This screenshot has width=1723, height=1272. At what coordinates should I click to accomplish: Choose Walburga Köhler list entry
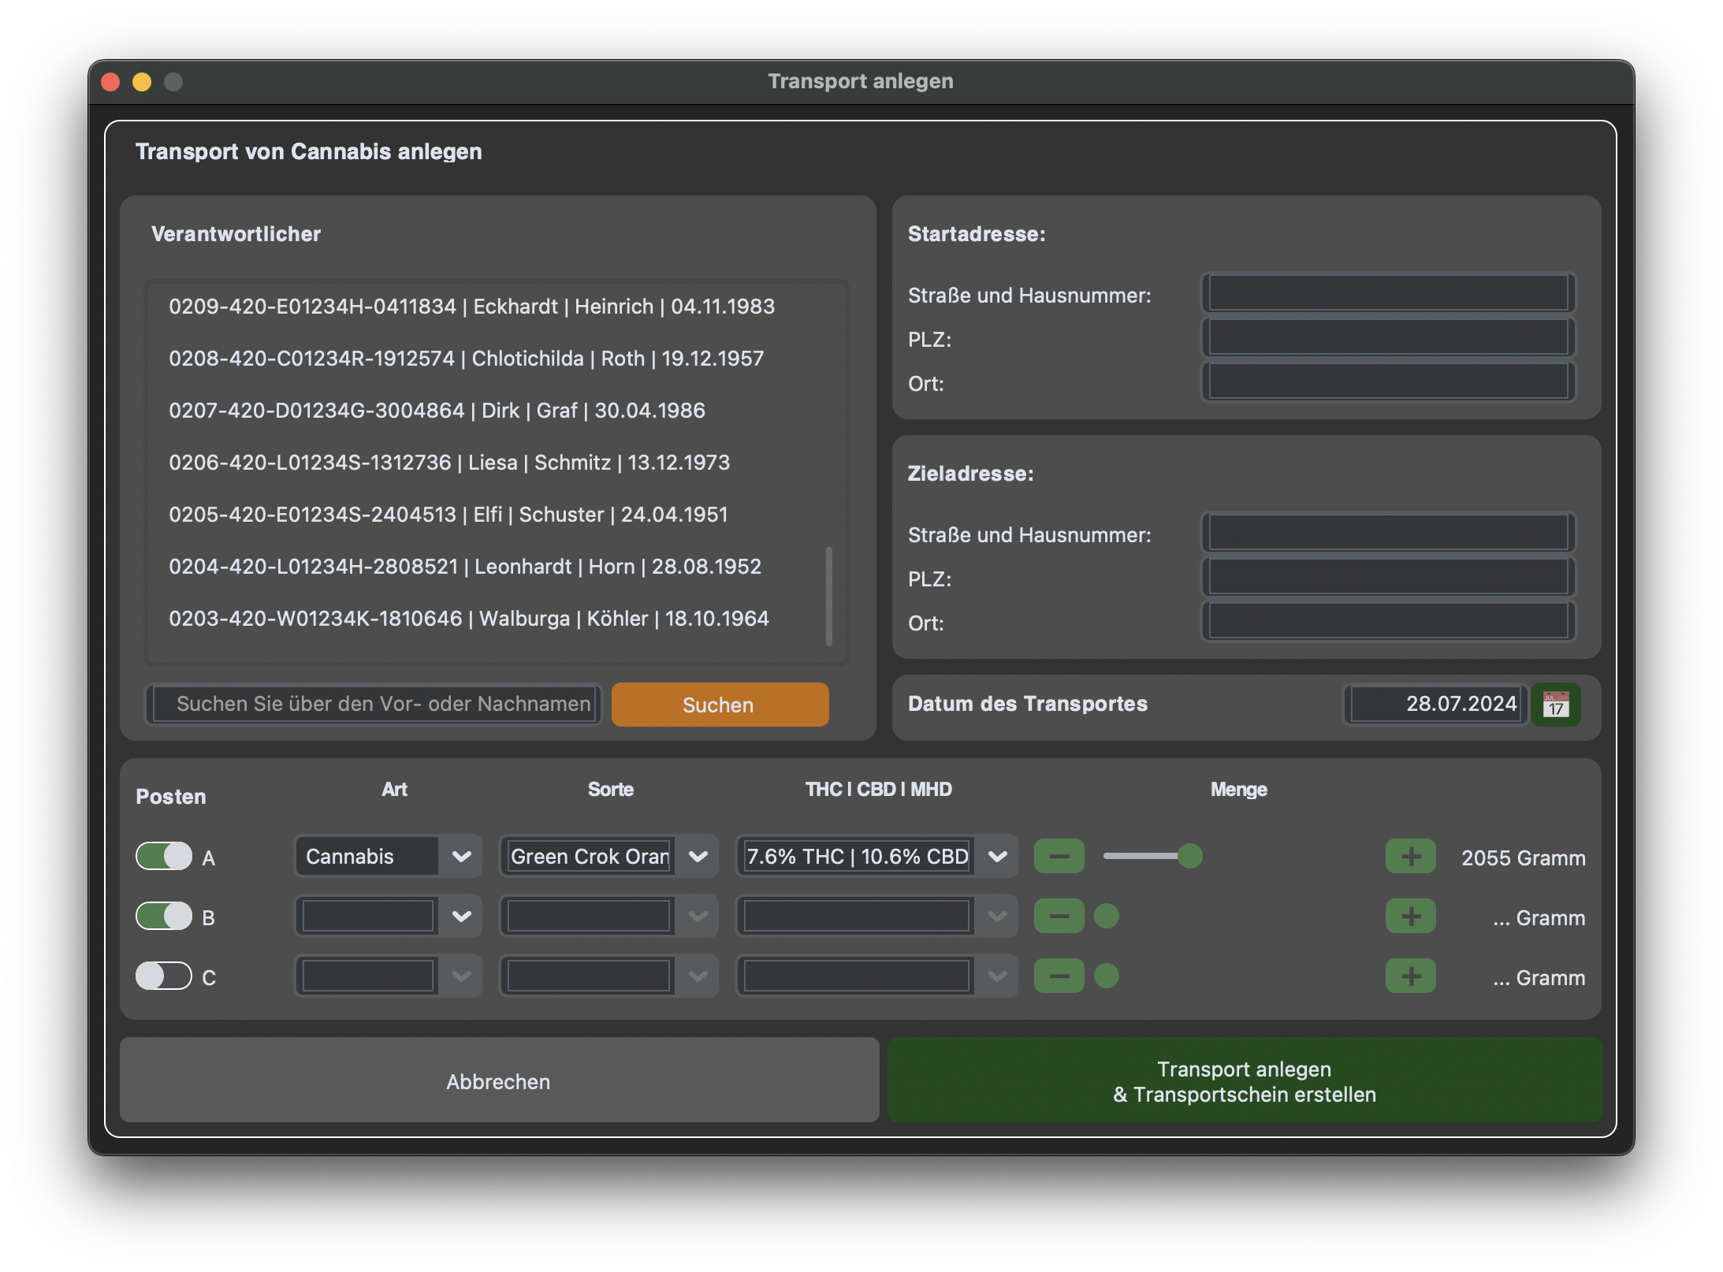[x=468, y=619]
